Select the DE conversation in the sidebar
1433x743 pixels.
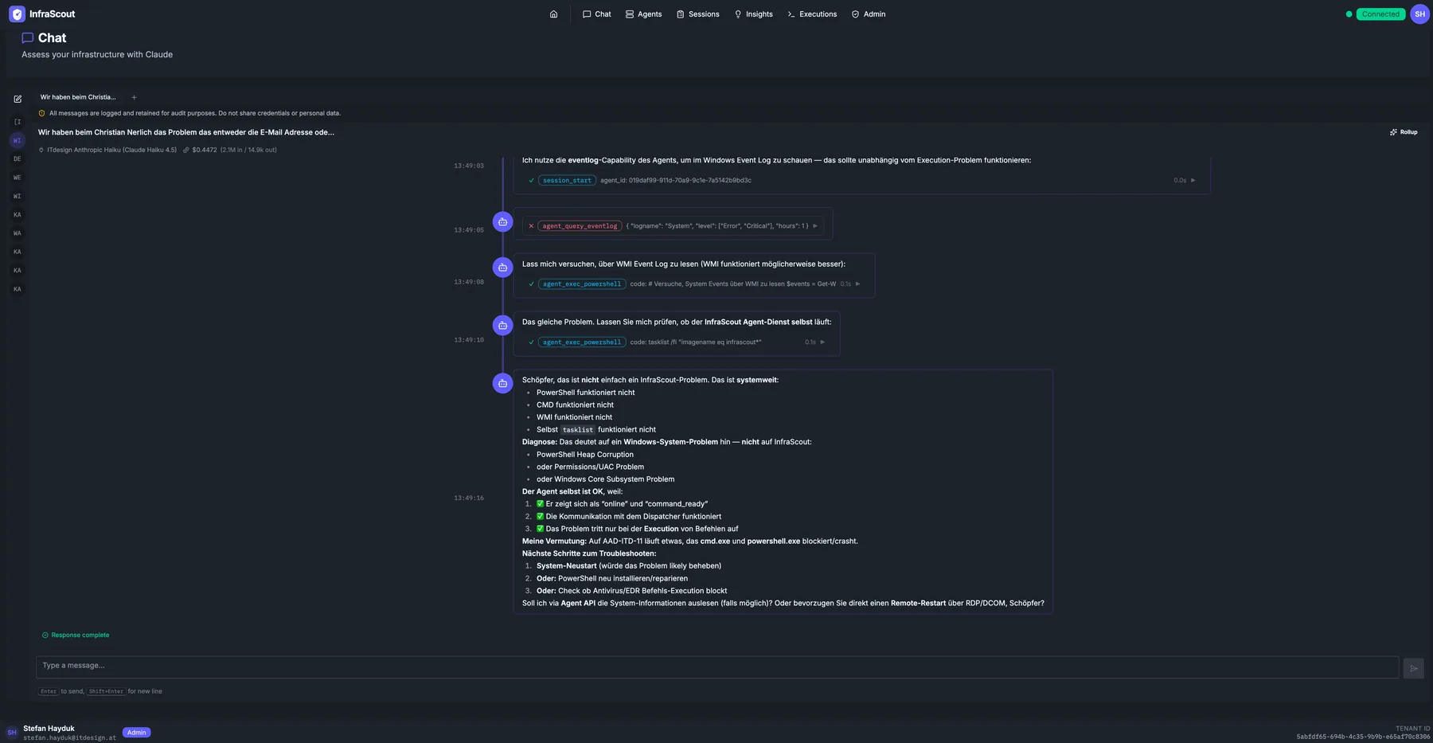(18, 158)
